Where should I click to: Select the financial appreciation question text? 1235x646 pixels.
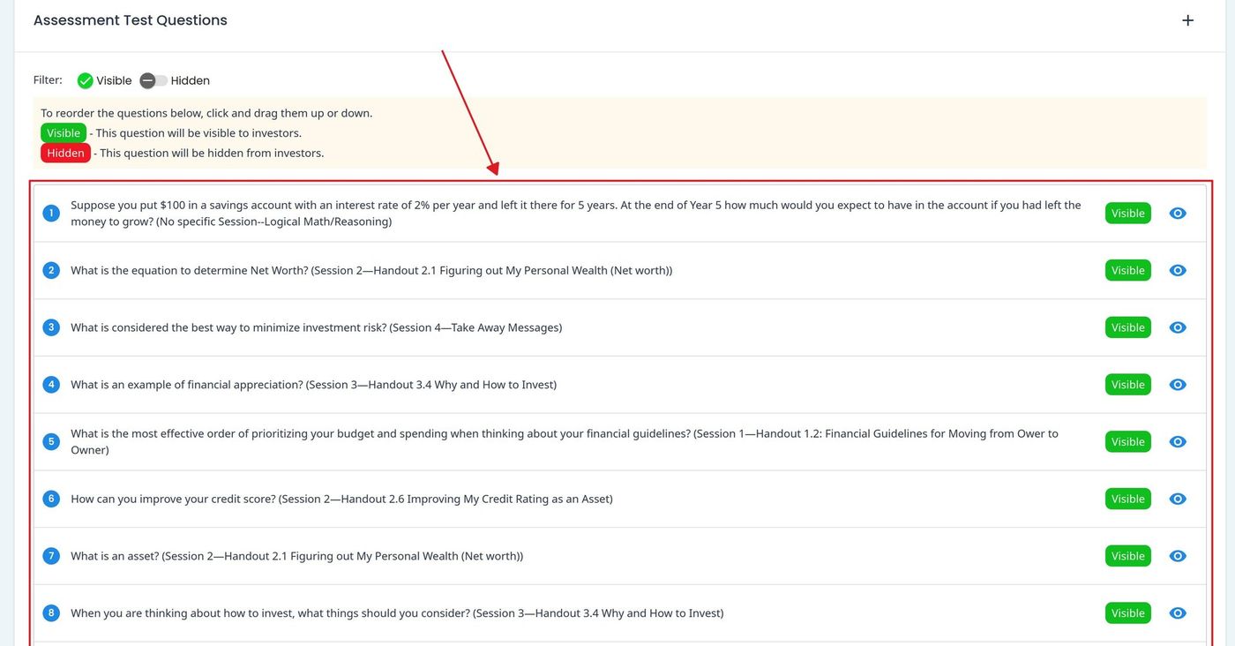click(313, 385)
